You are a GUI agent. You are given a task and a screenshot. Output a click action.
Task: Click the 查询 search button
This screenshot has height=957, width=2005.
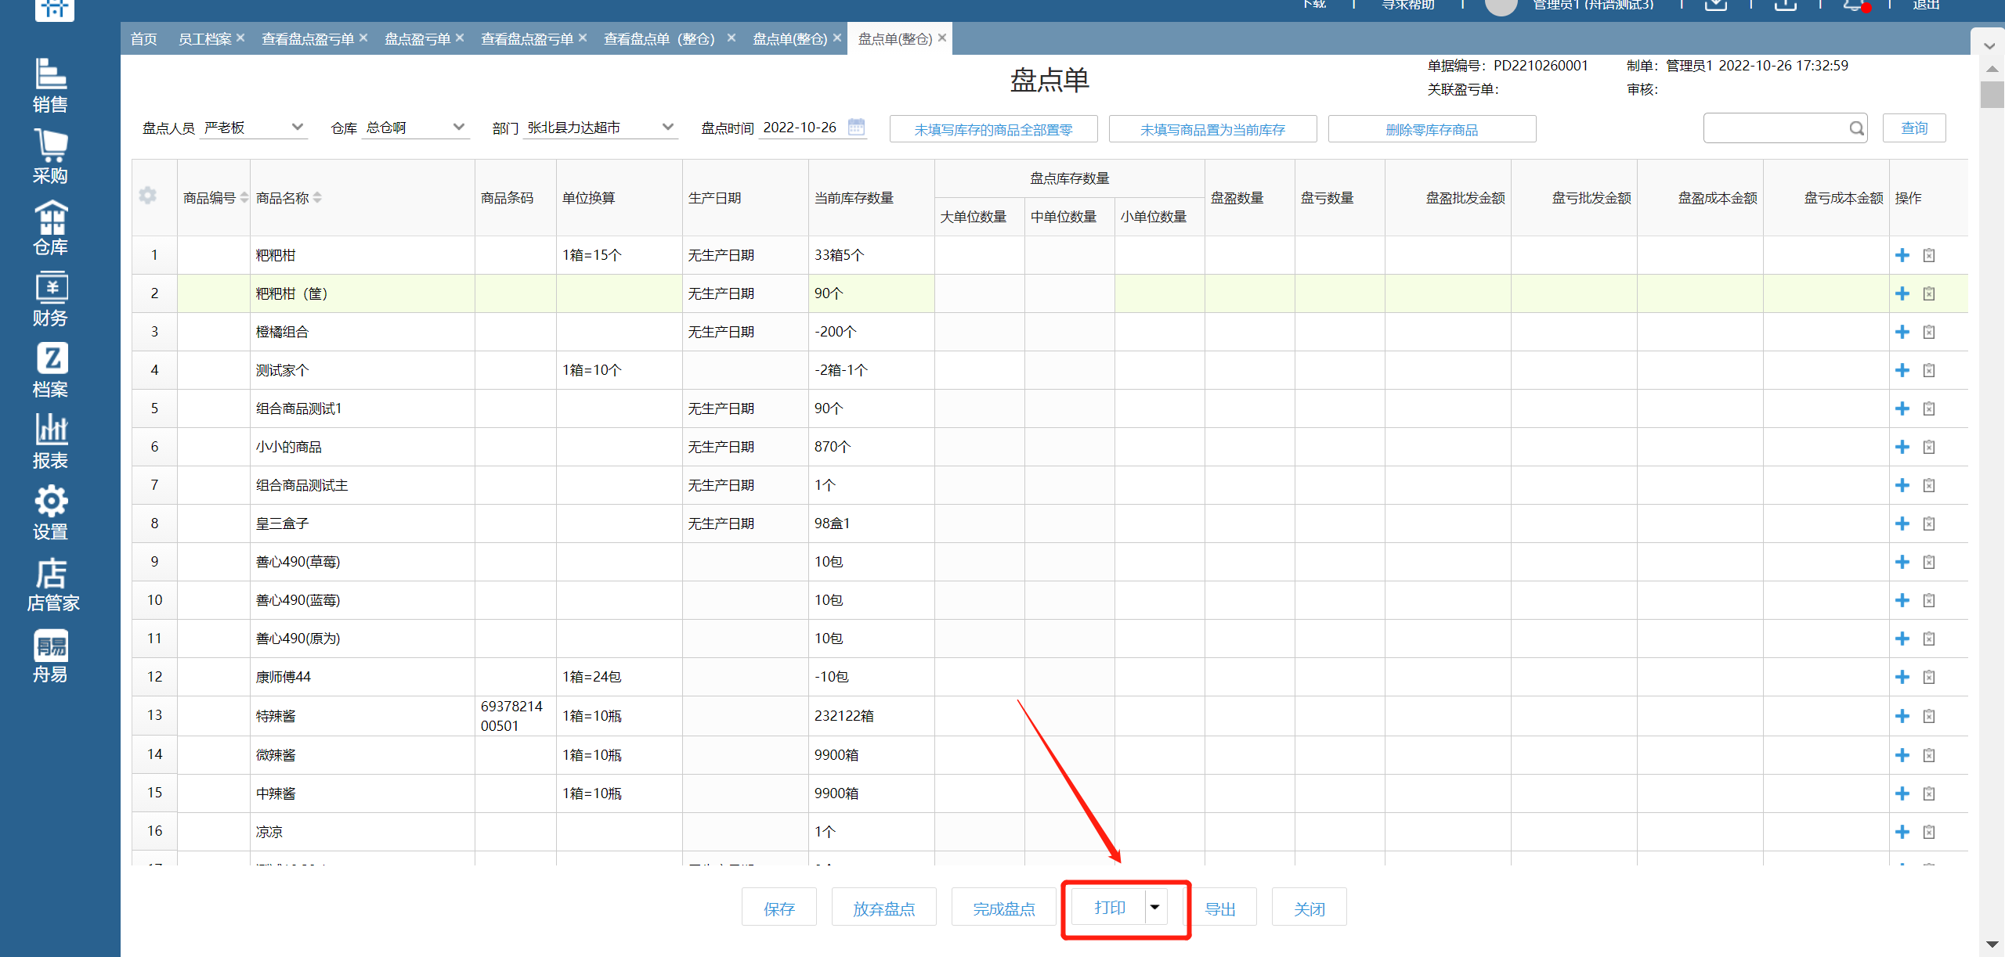click(x=1914, y=128)
